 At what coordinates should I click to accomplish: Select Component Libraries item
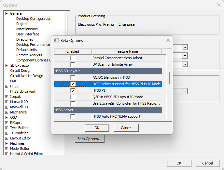(x=34, y=60)
